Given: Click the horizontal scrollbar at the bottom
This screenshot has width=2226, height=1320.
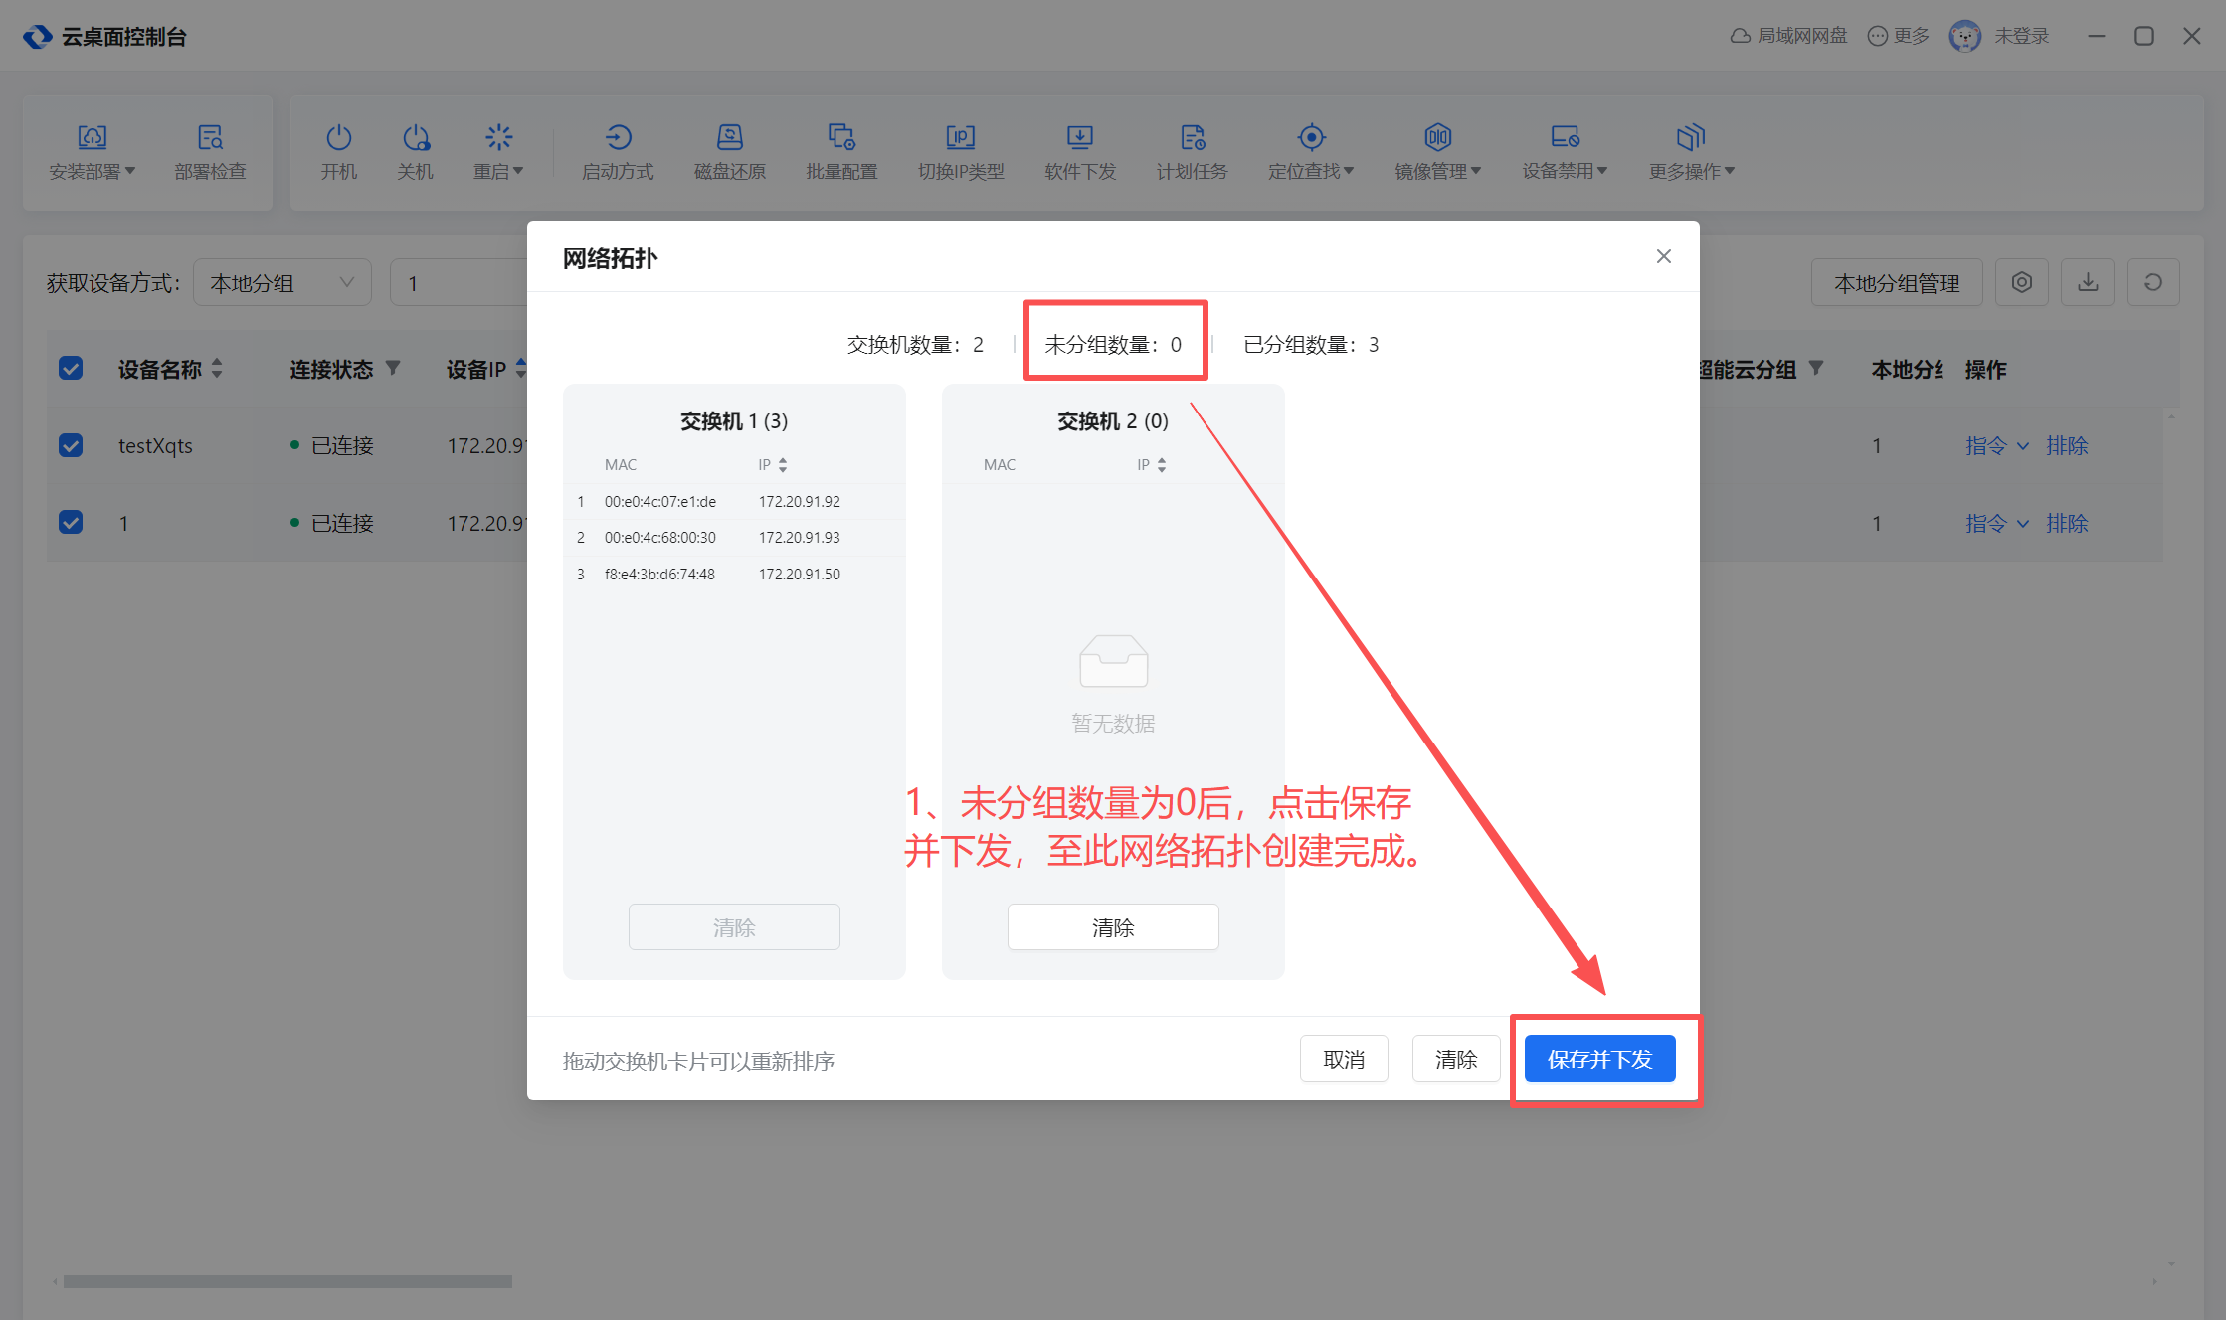Looking at the screenshot, I should [x=287, y=1281].
